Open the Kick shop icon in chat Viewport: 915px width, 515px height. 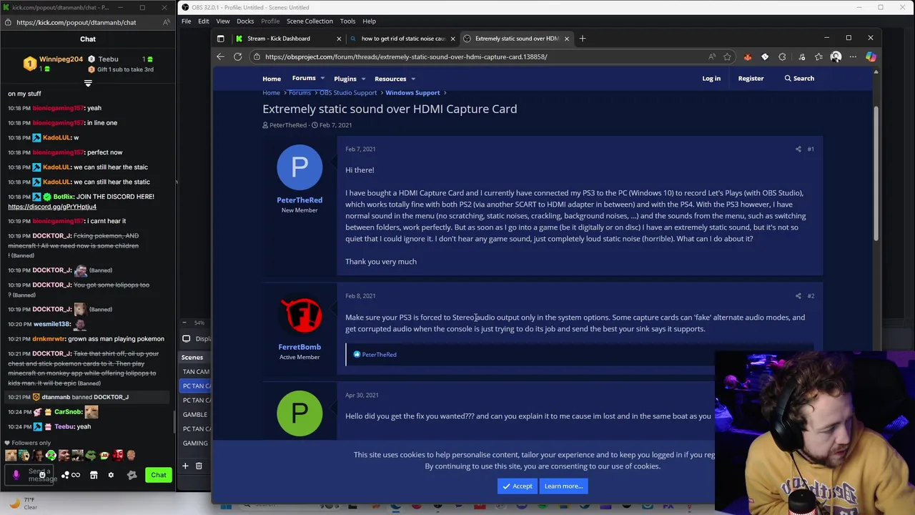pos(94,475)
